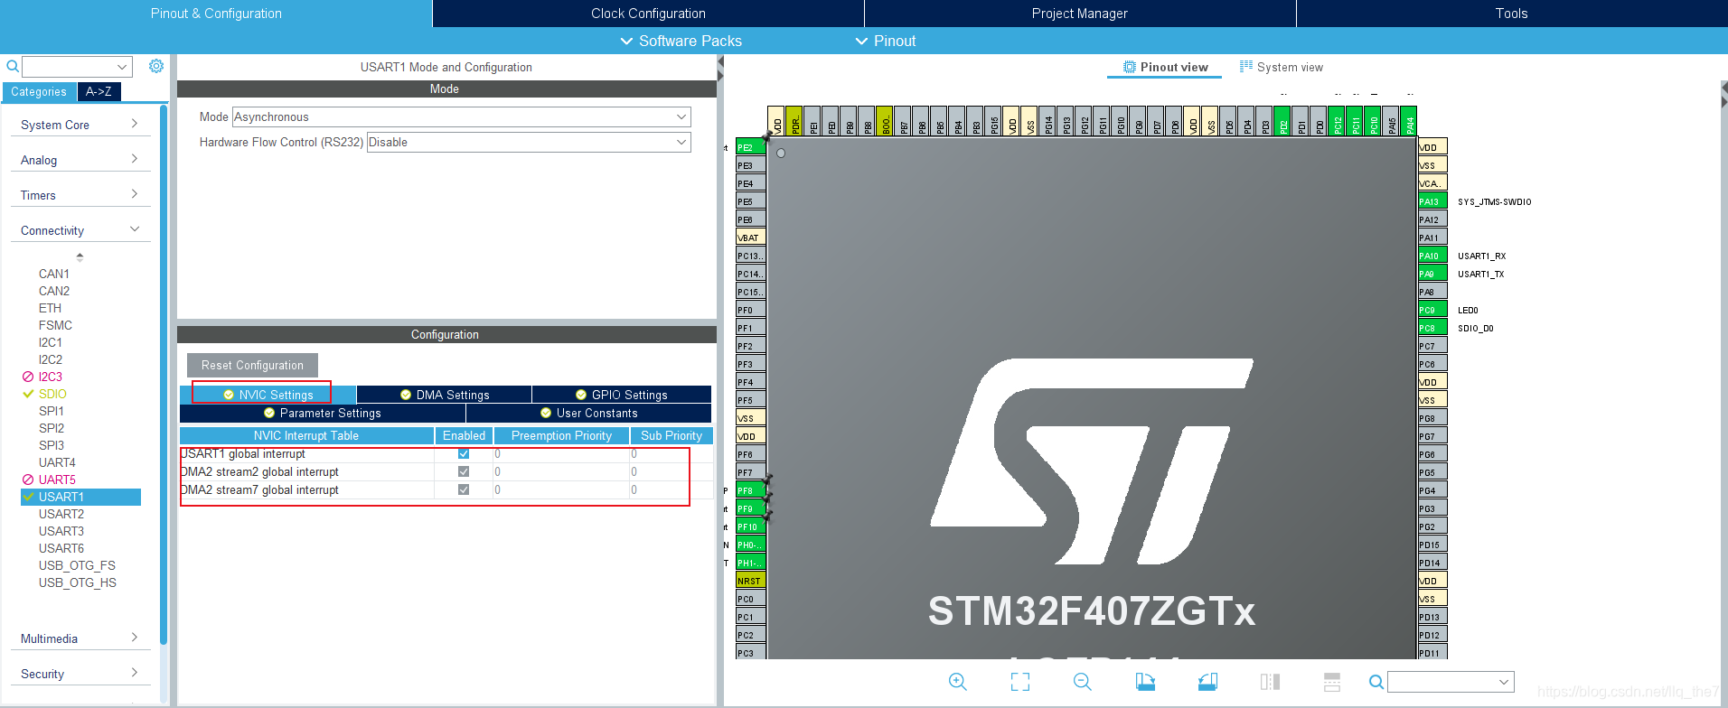Click Reset Configuration button

tap(252, 365)
